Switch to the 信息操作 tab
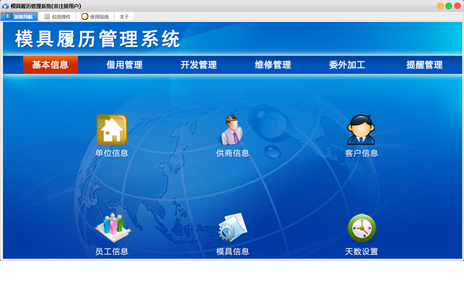The width and height of the screenshot is (464, 300). click(x=57, y=16)
